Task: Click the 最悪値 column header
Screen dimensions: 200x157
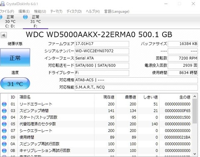Action: click(x=127, y=97)
